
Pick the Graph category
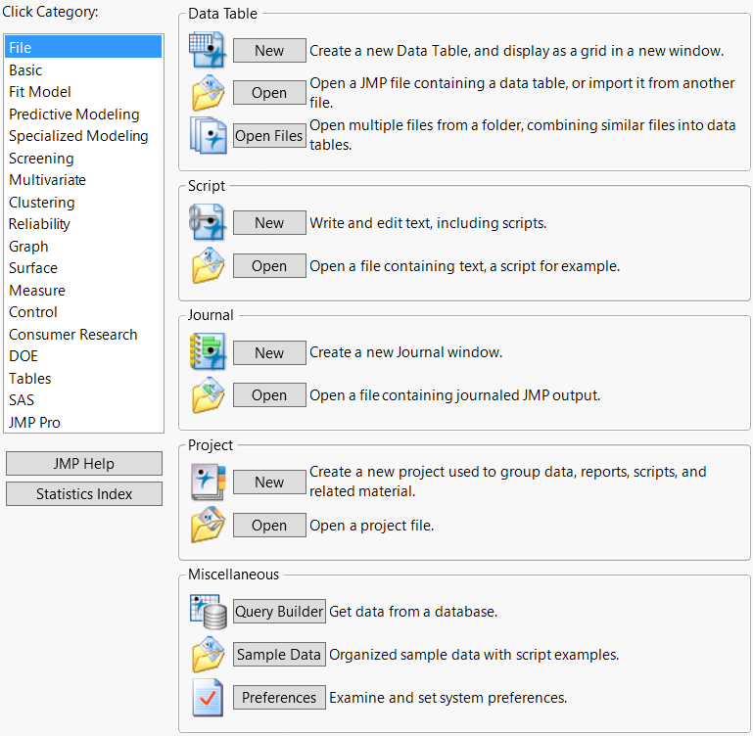coord(83,247)
